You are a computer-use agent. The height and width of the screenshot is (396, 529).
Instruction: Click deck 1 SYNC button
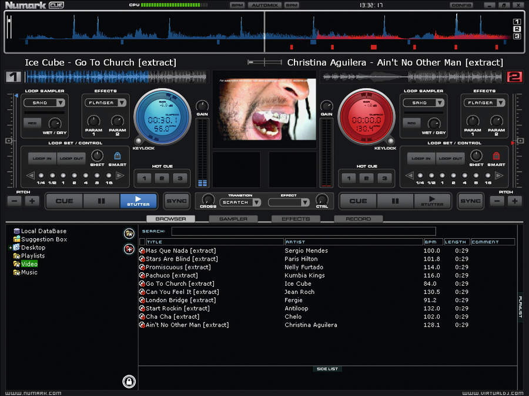[176, 201]
